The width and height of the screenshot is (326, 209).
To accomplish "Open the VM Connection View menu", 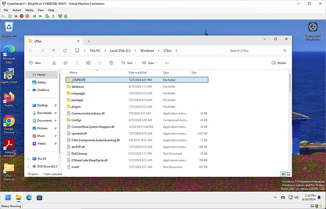I will tap(41, 10).
